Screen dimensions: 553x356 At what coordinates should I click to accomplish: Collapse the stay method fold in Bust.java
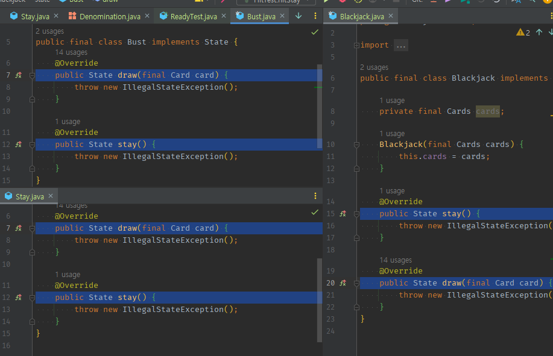click(x=32, y=145)
